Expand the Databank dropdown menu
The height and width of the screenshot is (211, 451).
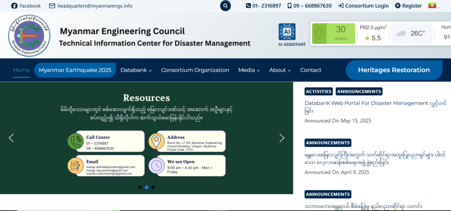click(136, 70)
